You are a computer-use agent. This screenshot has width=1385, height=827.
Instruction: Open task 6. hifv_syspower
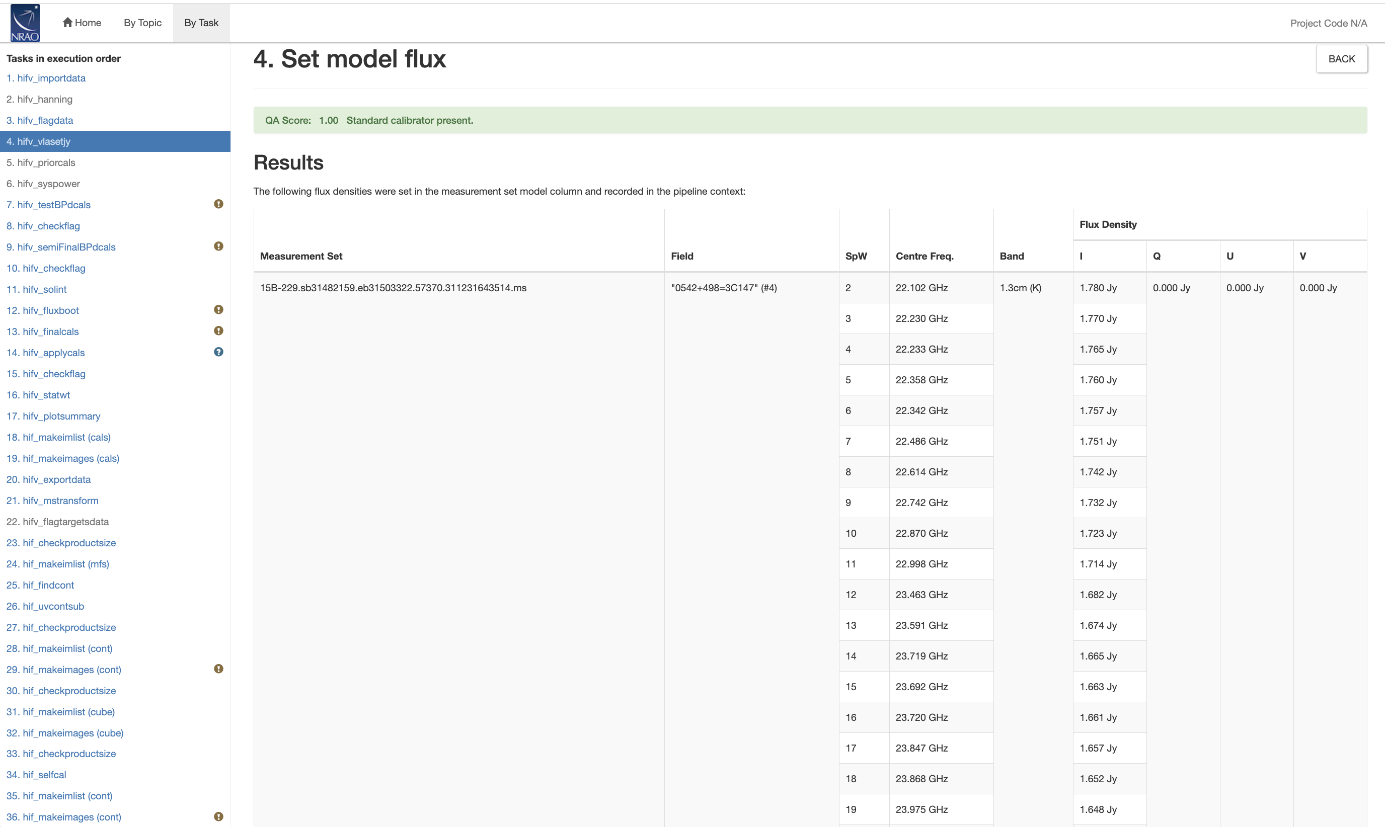43,184
